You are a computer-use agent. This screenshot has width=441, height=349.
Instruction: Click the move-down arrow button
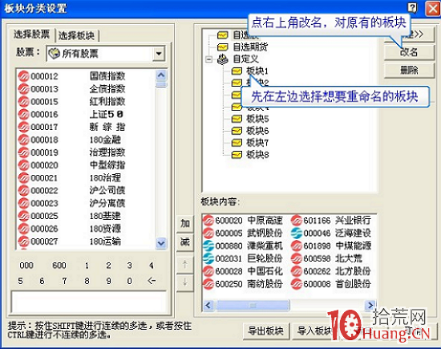pos(184,282)
